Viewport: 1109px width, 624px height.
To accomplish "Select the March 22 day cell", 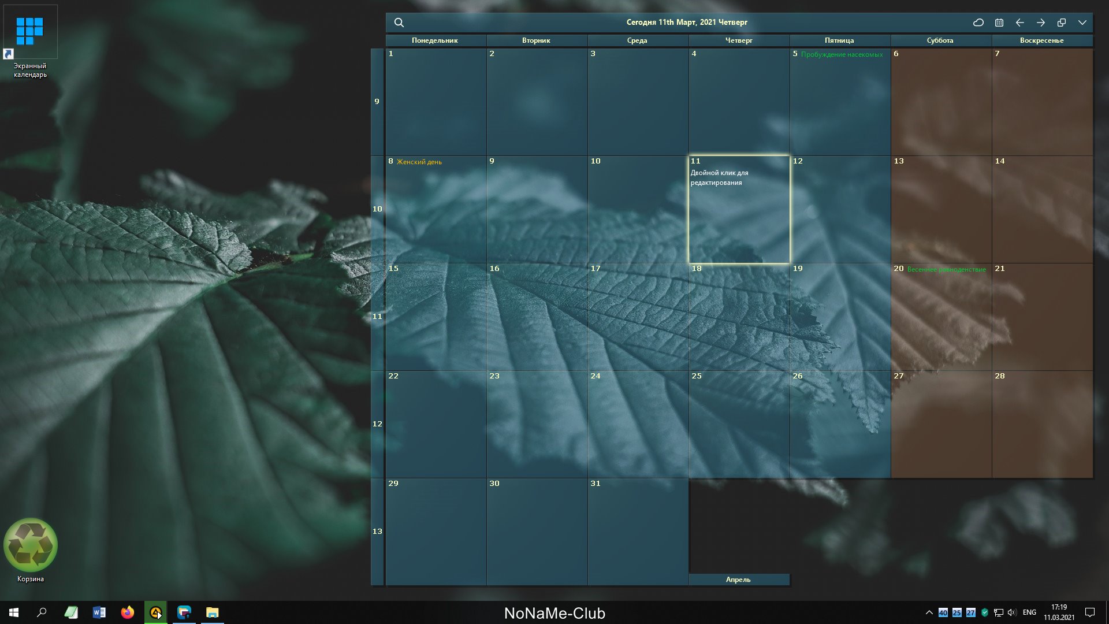I will tap(436, 425).
